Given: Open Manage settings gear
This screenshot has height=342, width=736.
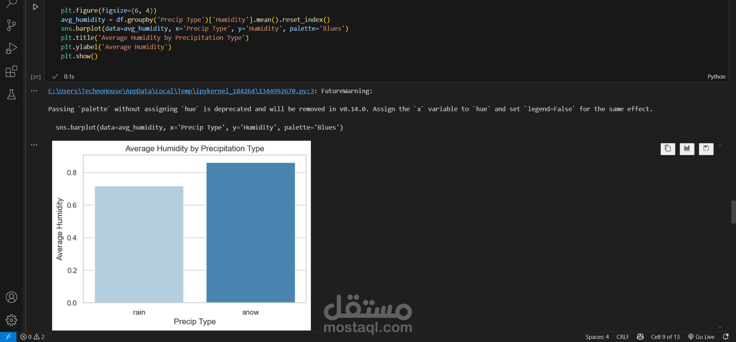Looking at the screenshot, I should click(11, 320).
